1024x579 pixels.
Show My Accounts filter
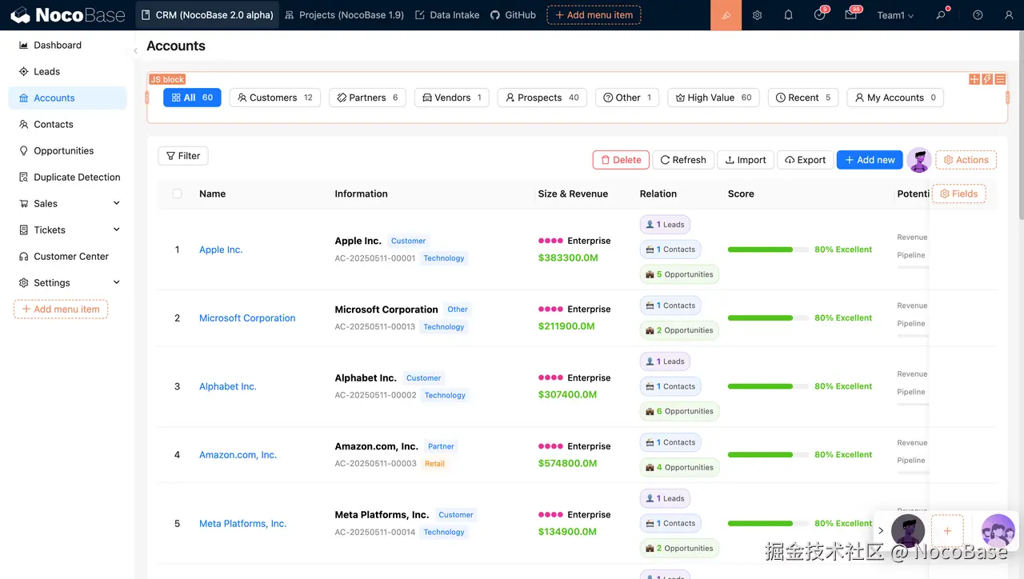point(895,98)
